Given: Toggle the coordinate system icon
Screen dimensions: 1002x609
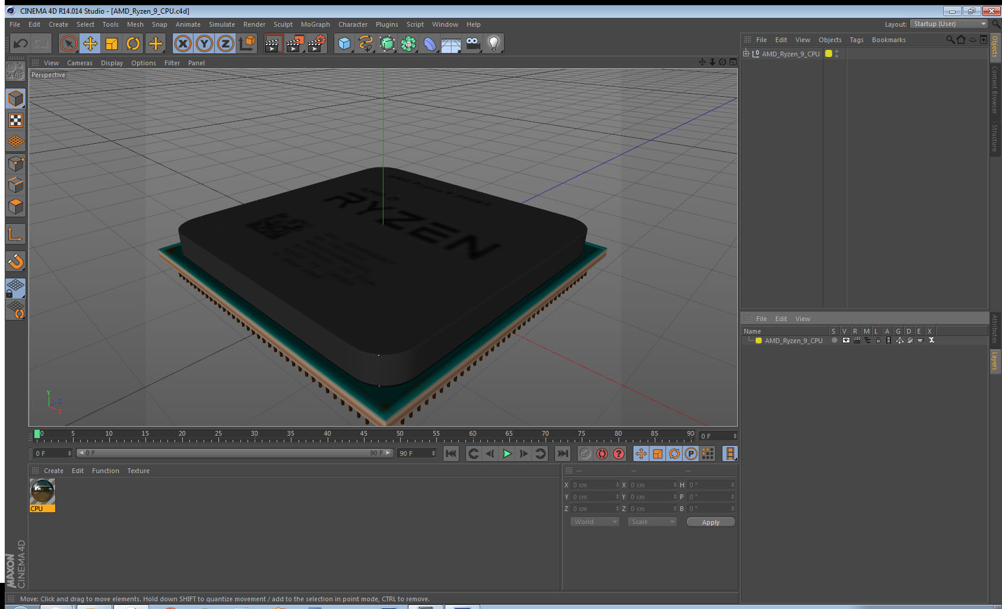Looking at the screenshot, I should [x=247, y=43].
